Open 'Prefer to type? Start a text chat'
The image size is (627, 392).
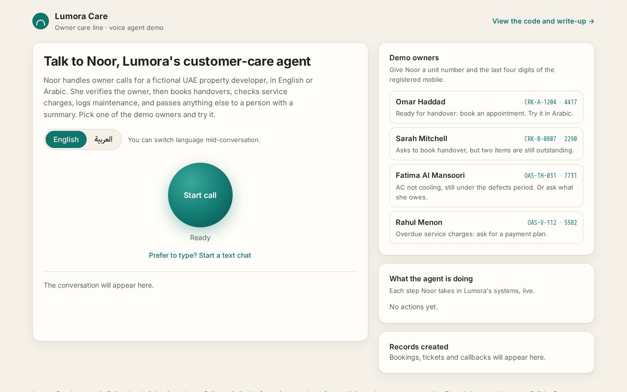pyautogui.click(x=200, y=255)
